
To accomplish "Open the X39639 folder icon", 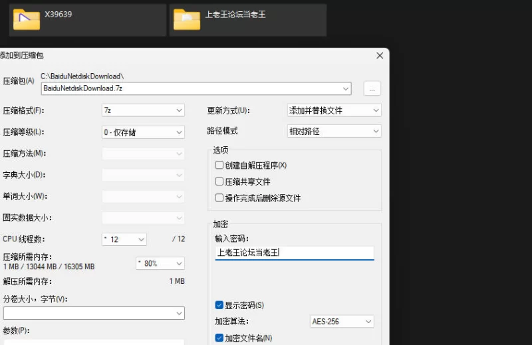I will tap(27, 20).
